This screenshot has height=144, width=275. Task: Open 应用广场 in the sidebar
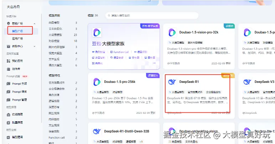(x=17, y=38)
